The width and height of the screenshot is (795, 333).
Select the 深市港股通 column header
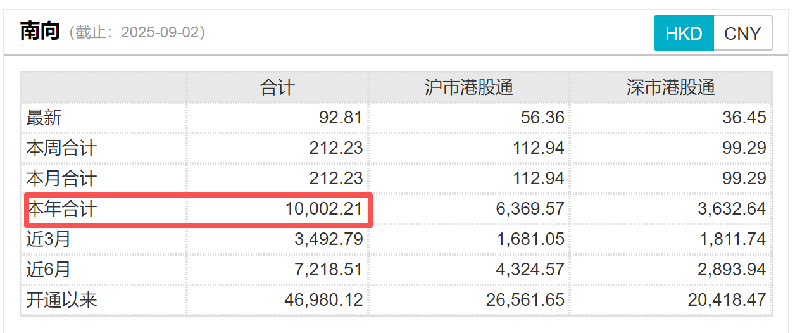pos(670,87)
